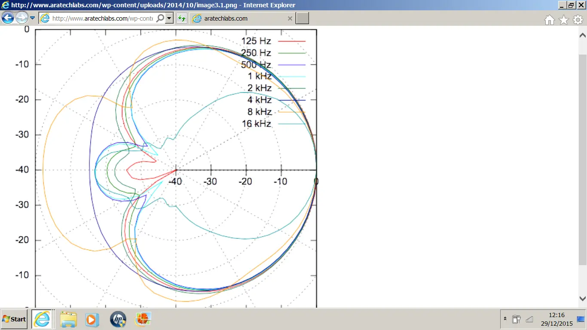587x330 pixels.
Task: Click the '1 kHz' legend label
Action: coord(260,76)
